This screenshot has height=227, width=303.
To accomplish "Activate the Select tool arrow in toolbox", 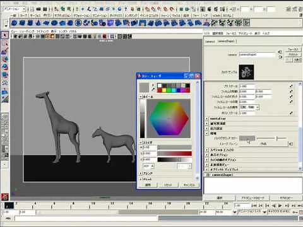I will (4, 35).
